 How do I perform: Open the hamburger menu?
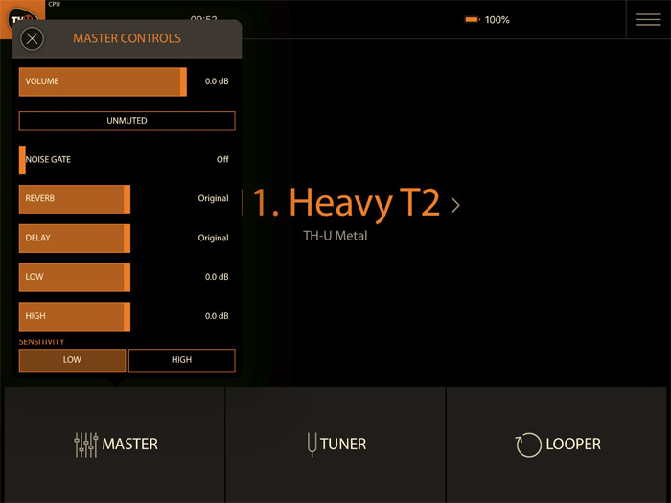point(648,20)
